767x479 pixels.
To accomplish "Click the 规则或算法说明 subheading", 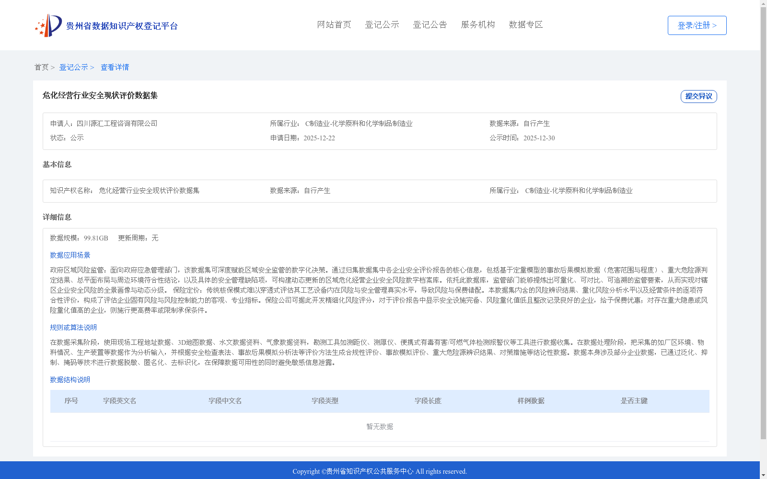I will click(x=73, y=328).
